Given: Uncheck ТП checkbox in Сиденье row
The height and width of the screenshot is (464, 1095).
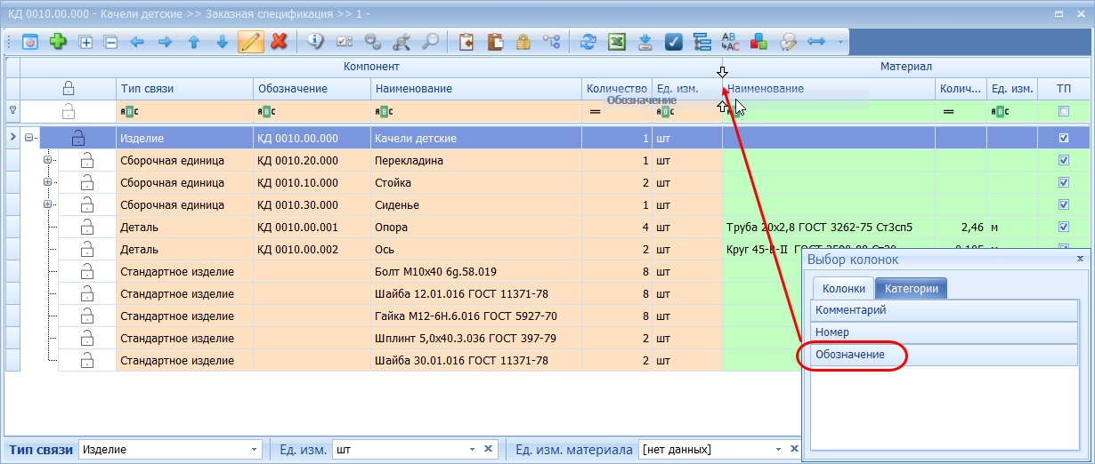Looking at the screenshot, I should click(1064, 204).
